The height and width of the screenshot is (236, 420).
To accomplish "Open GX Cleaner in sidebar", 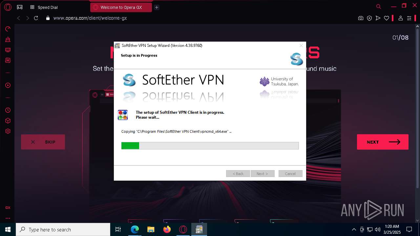I will (x=8, y=39).
